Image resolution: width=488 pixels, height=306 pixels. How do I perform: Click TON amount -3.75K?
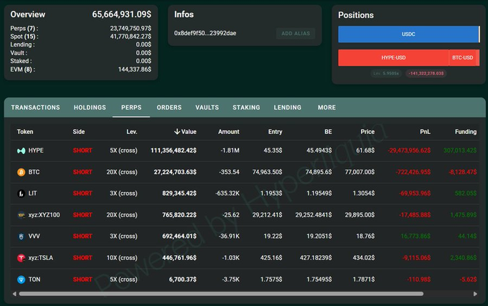[231, 279]
